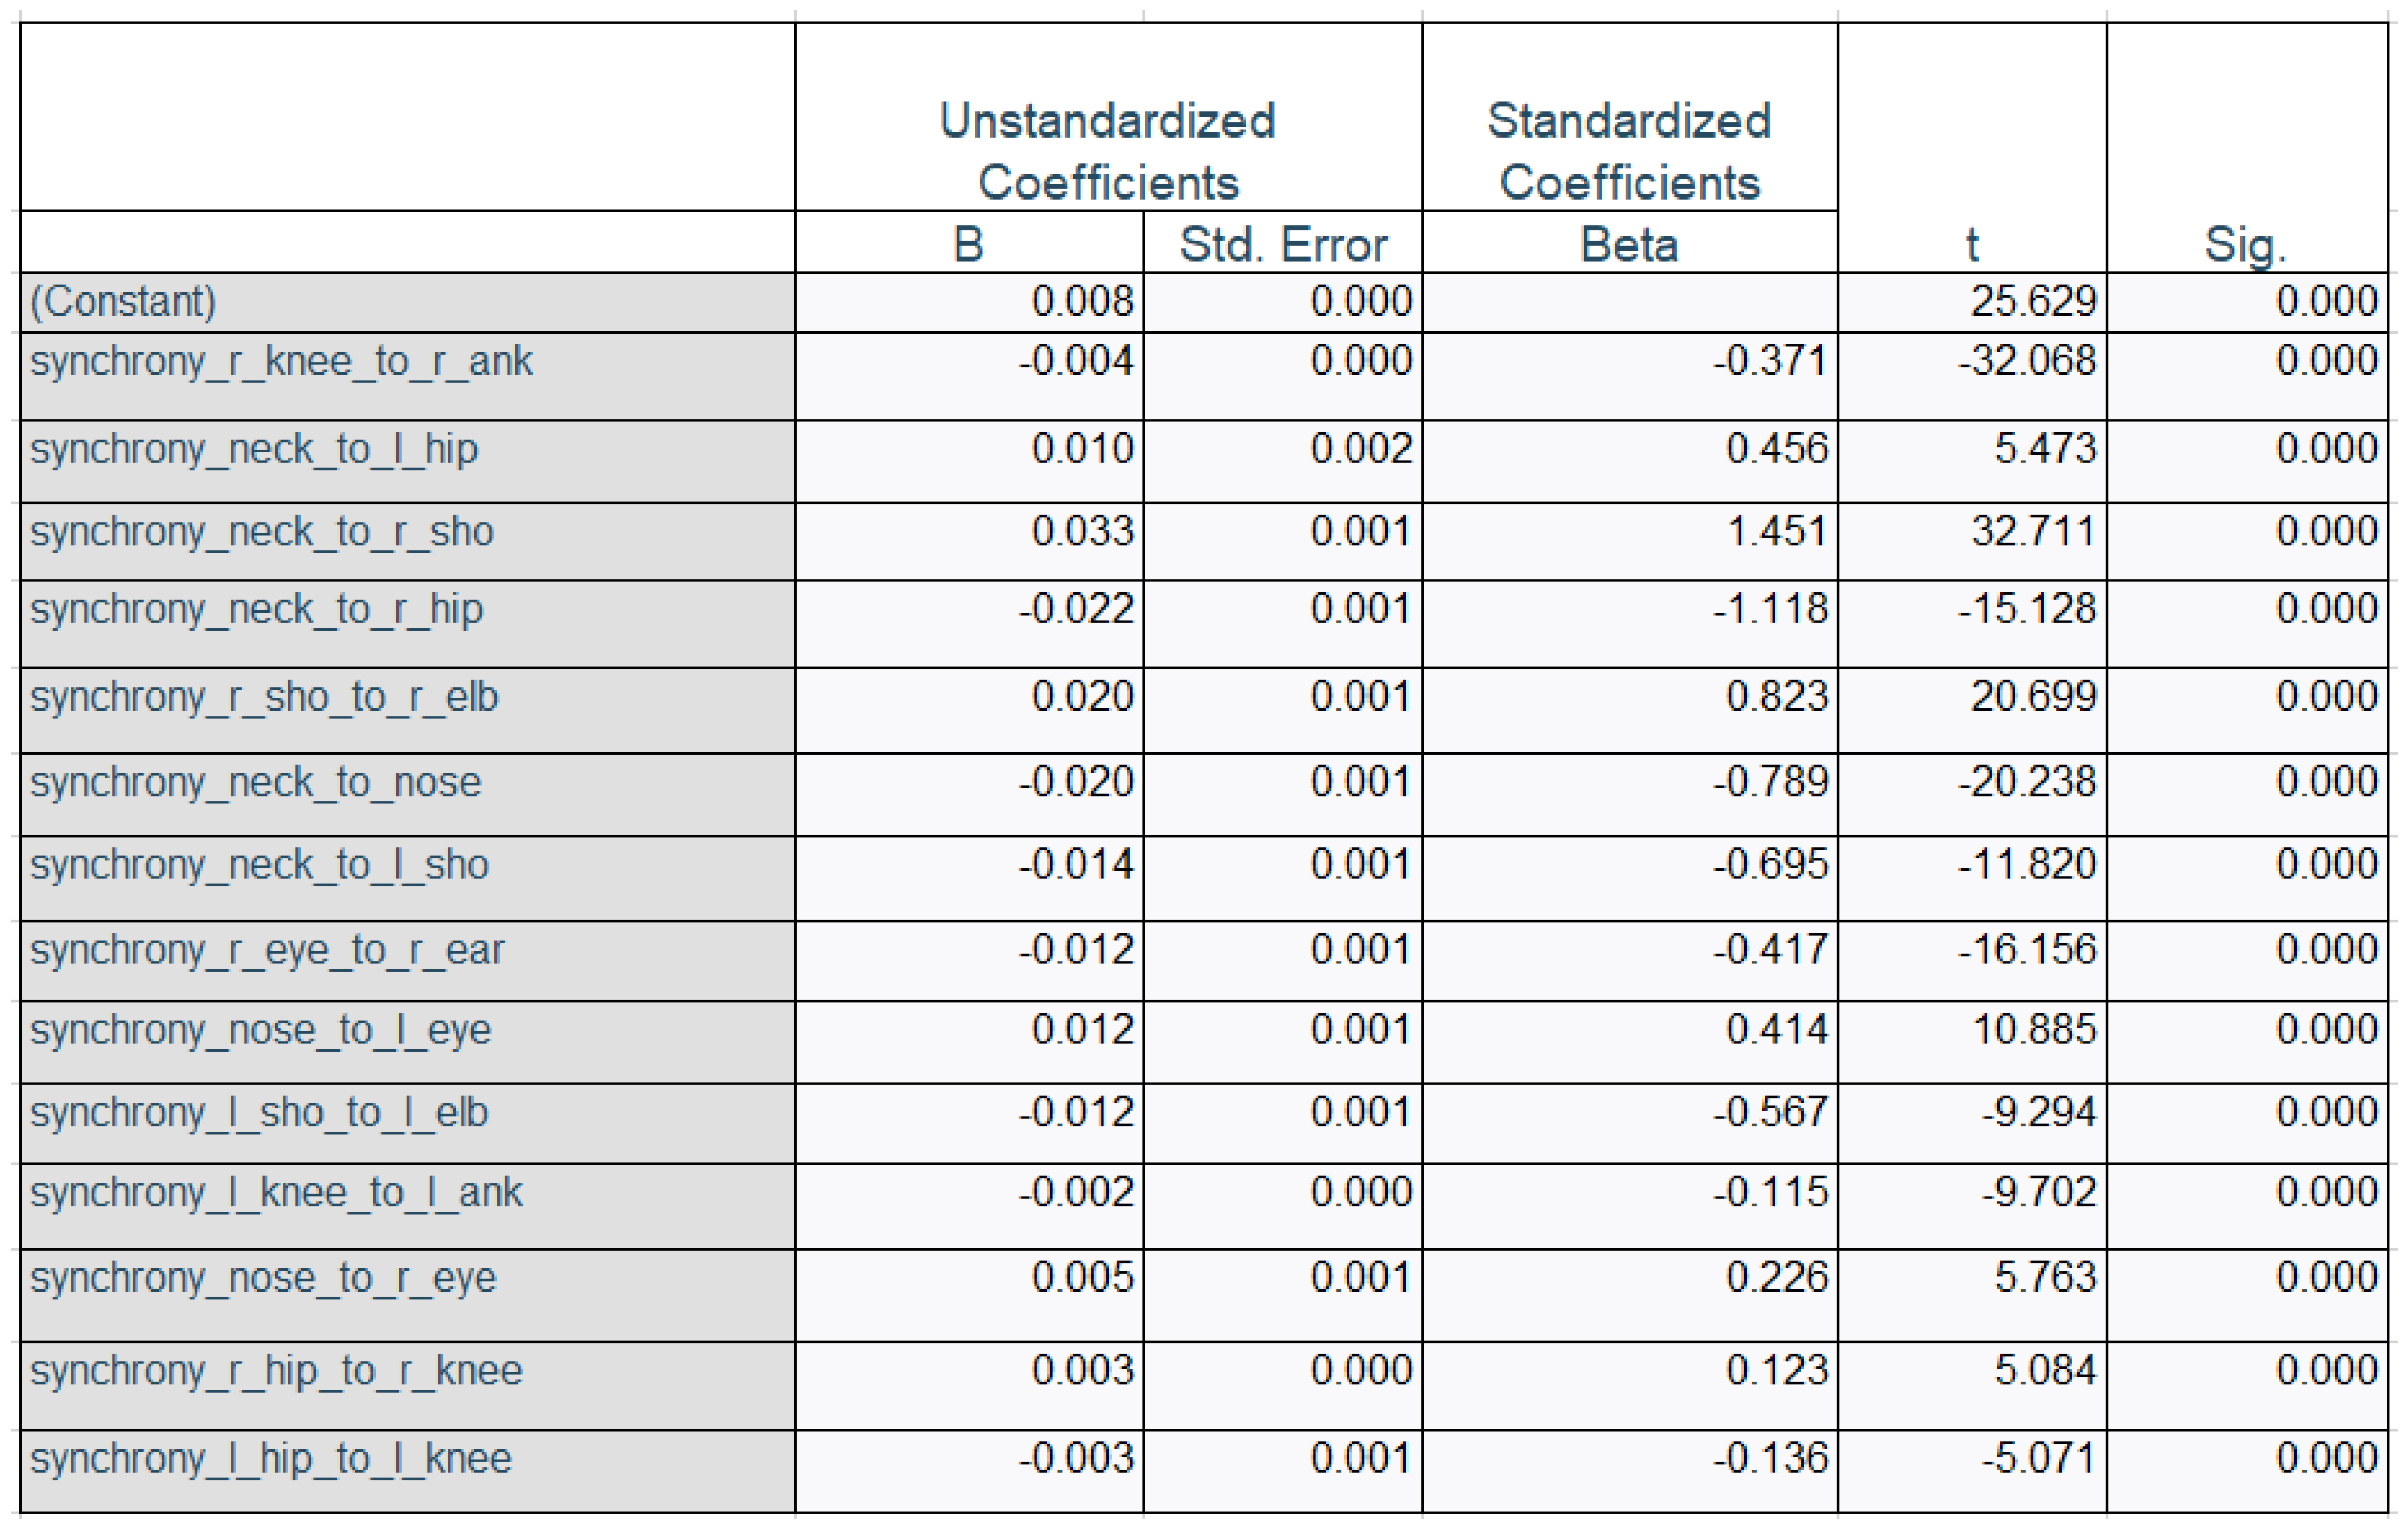The image size is (2408, 1534).
Task: Select the Std. Error value 0.002 cell
Action: pyautogui.click(x=1361, y=449)
